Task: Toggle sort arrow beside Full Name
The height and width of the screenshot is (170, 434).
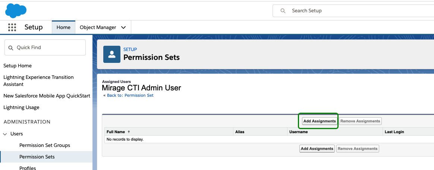Action: [129, 132]
